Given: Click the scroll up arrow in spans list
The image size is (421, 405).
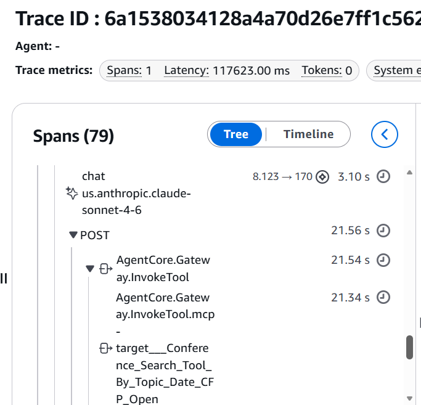Looking at the screenshot, I should pos(409,173).
